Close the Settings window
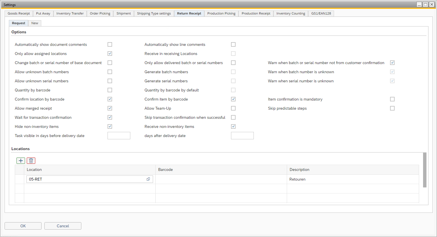This screenshot has height=237, width=437. (x=432, y=4)
